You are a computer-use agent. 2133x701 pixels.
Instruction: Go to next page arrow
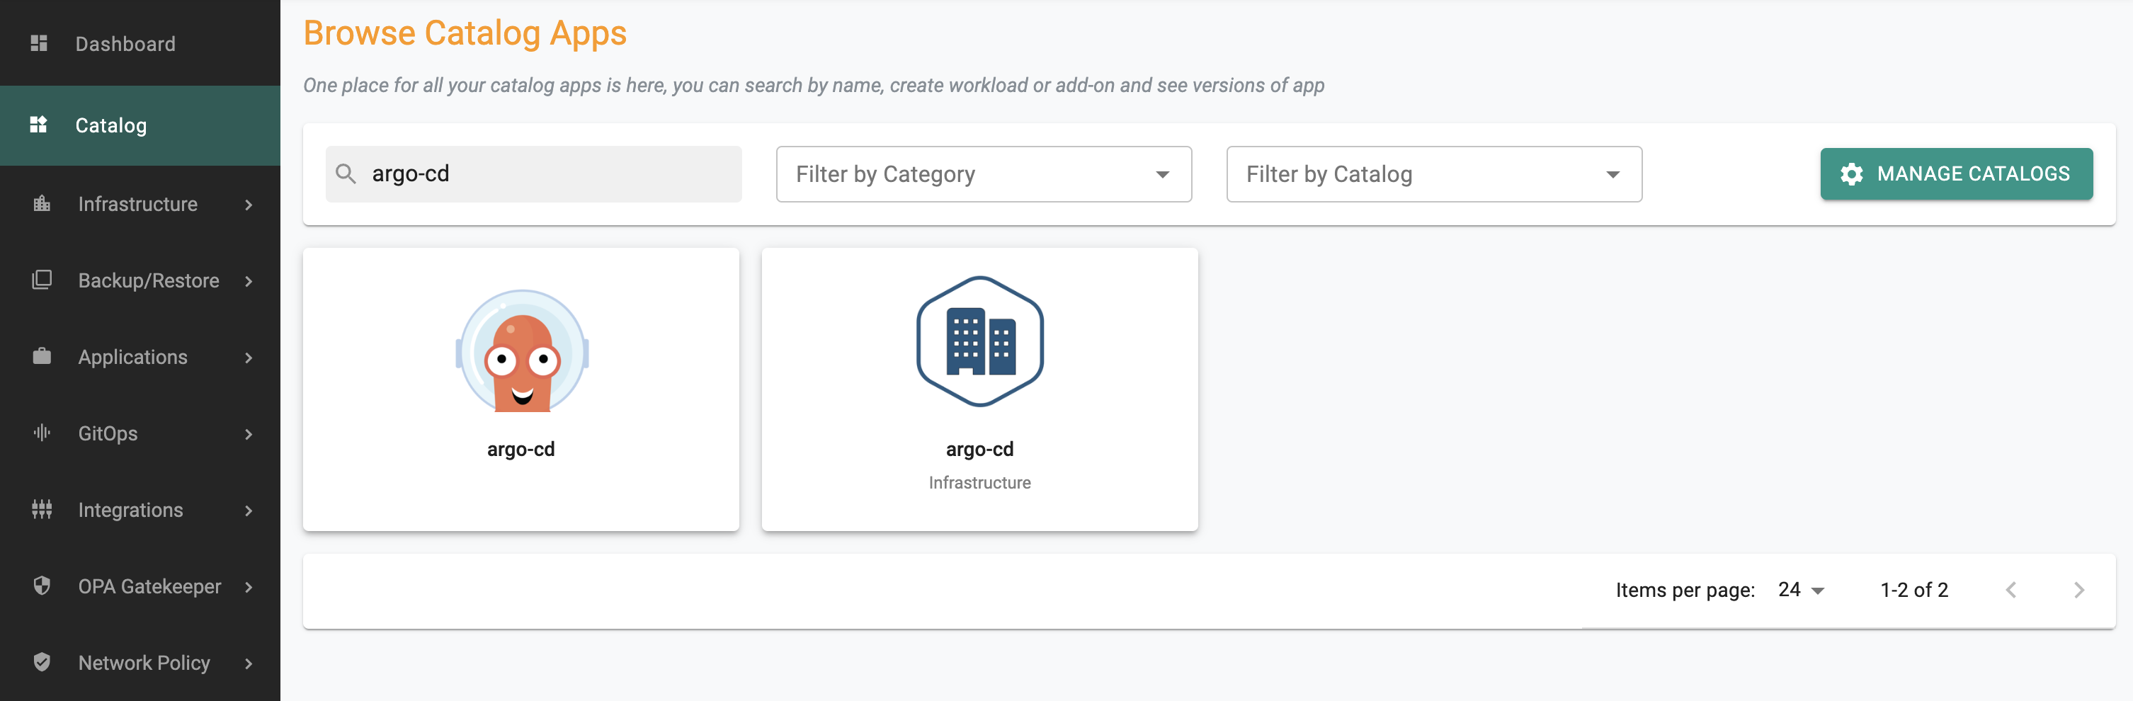[2078, 590]
